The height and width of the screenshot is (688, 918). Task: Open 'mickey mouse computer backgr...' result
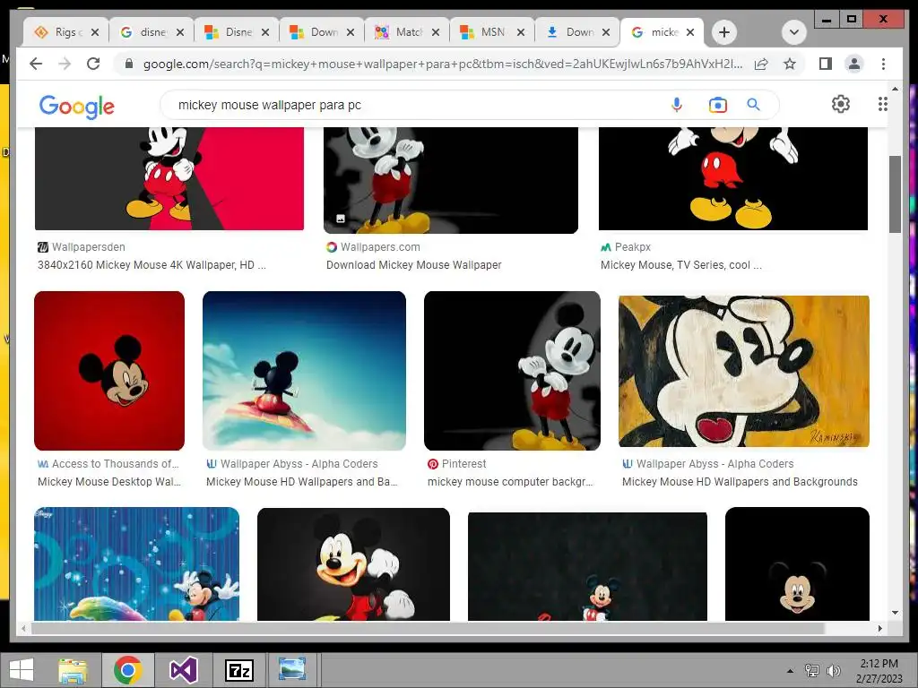coord(510,481)
